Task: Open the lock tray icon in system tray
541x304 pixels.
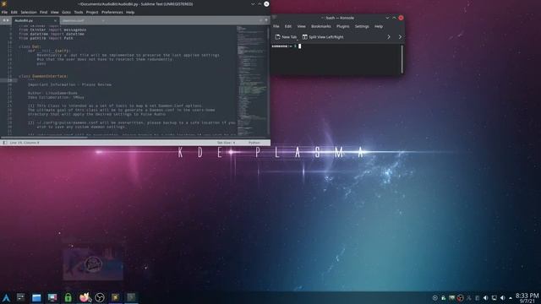Action: tap(443, 298)
